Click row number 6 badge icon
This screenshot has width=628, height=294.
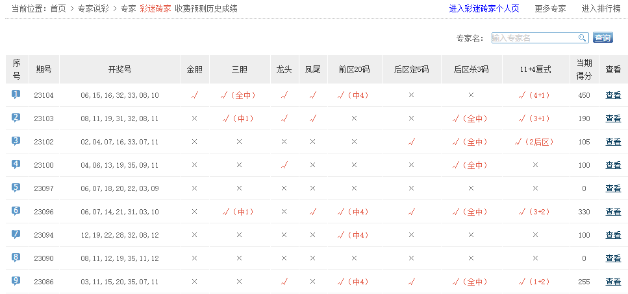[16, 211]
